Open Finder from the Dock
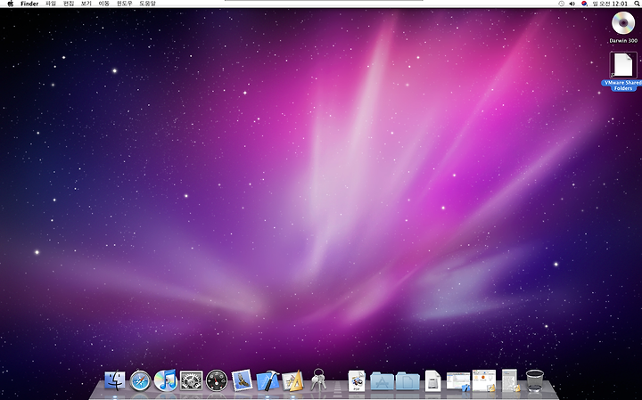Image resolution: width=642 pixels, height=400 pixels. (115, 380)
